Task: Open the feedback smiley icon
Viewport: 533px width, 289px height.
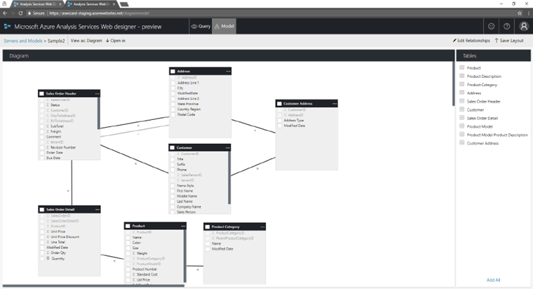Action: coord(491,26)
